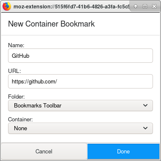Click Done to save the bookmark
This screenshot has width=161, height=161.
(123, 151)
